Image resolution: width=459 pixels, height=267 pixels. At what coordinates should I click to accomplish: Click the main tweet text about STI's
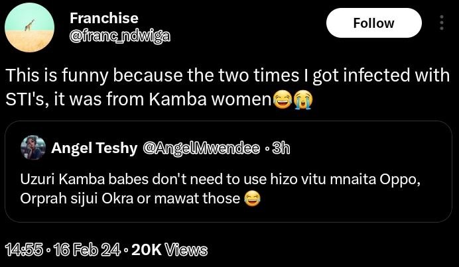pyautogui.click(x=199, y=76)
